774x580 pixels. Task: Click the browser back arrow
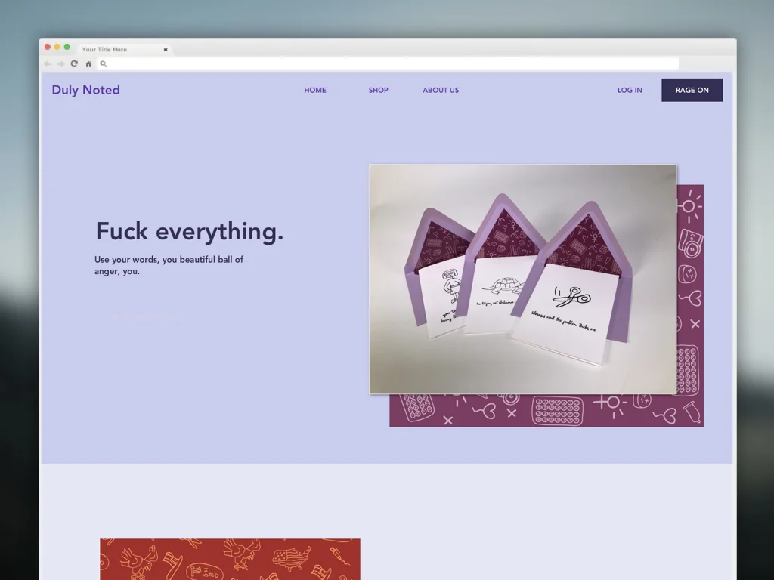48,64
